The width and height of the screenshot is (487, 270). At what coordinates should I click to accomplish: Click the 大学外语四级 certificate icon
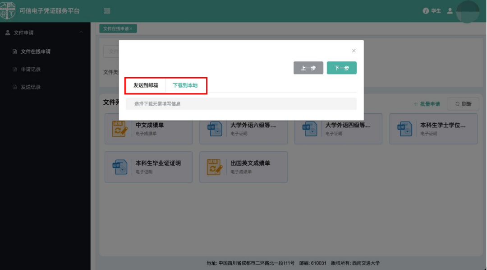click(310, 129)
